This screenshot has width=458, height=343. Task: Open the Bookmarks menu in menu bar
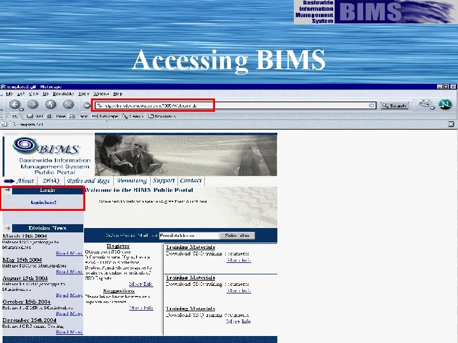63,93
